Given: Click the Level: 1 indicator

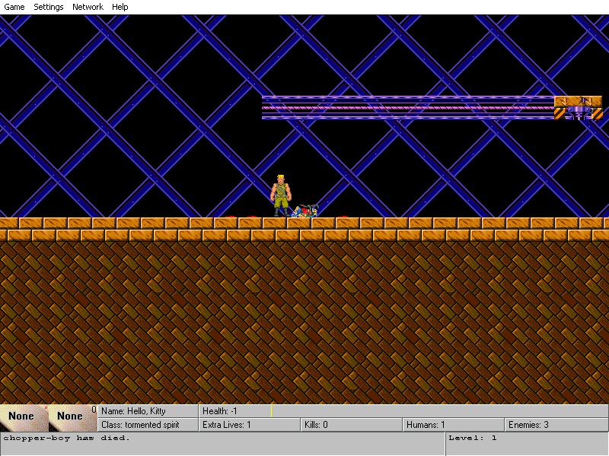Looking at the screenshot, I should [473, 439].
